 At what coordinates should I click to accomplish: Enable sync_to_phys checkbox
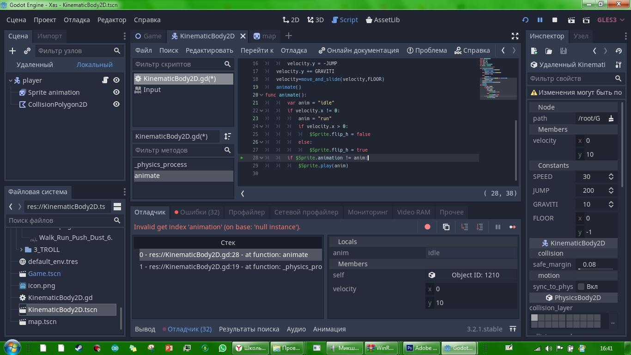coord(581,287)
